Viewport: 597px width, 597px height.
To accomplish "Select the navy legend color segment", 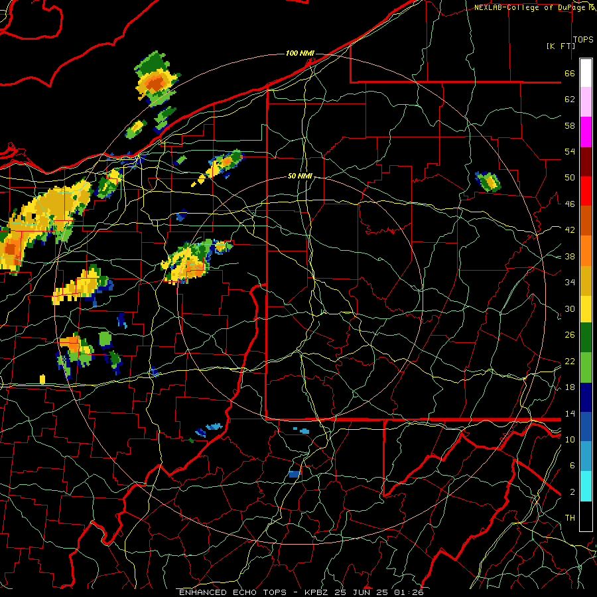I will 586,397.
